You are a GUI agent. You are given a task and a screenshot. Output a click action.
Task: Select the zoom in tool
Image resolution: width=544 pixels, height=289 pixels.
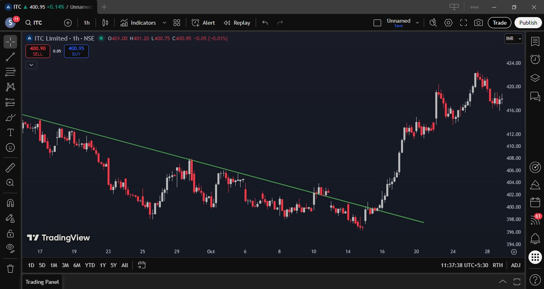tap(10, 183)
